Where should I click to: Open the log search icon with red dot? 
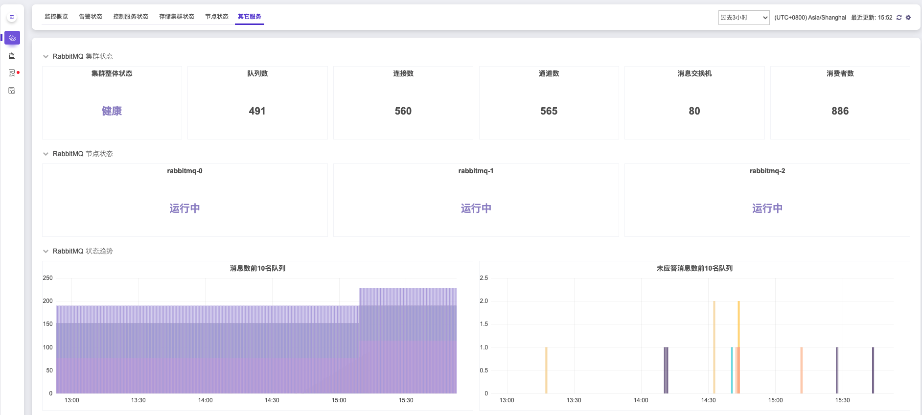[x=12, y=73]
